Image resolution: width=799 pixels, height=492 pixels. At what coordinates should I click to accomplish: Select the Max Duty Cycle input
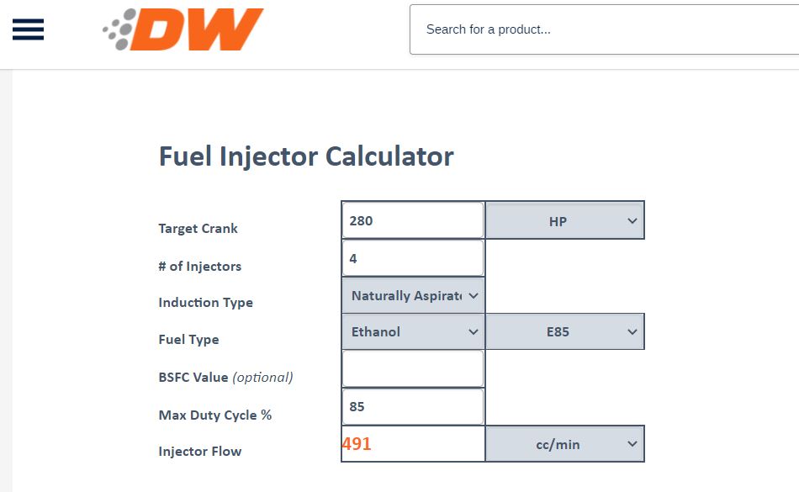[x=412, y=406]
